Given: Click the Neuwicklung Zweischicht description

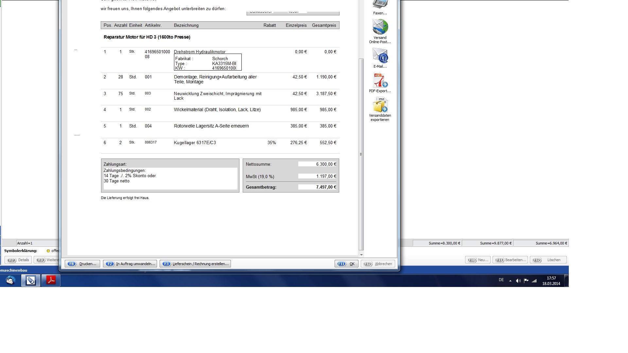Looking at the screenshot, I should 218,96.
